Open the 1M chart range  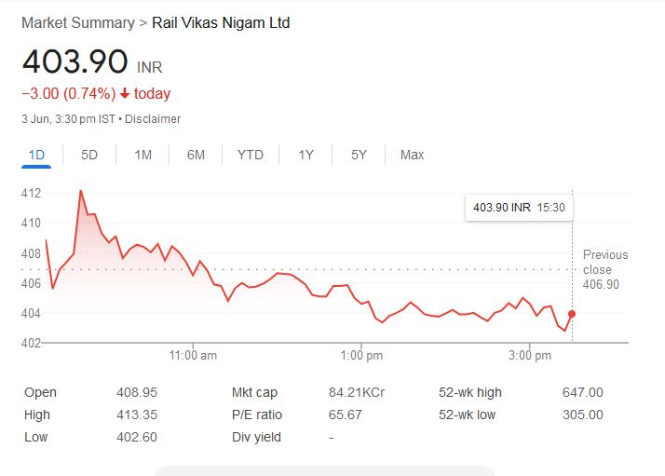pos(142,155)
